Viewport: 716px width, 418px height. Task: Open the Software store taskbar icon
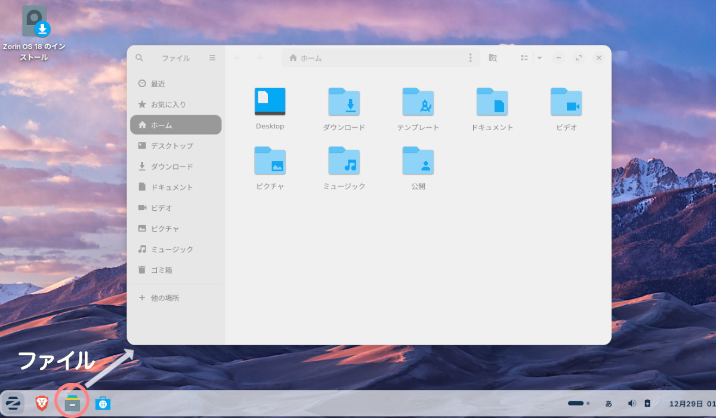103,404
